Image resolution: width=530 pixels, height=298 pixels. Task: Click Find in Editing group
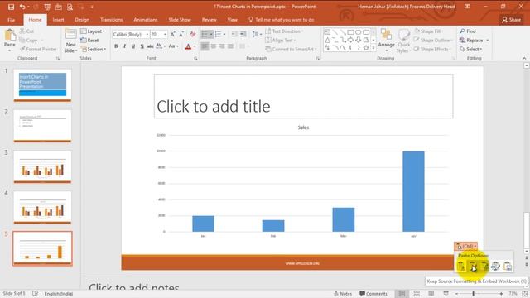pos(468,31)
